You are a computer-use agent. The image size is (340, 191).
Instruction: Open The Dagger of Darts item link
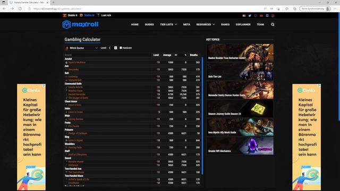tap(78, 98)
